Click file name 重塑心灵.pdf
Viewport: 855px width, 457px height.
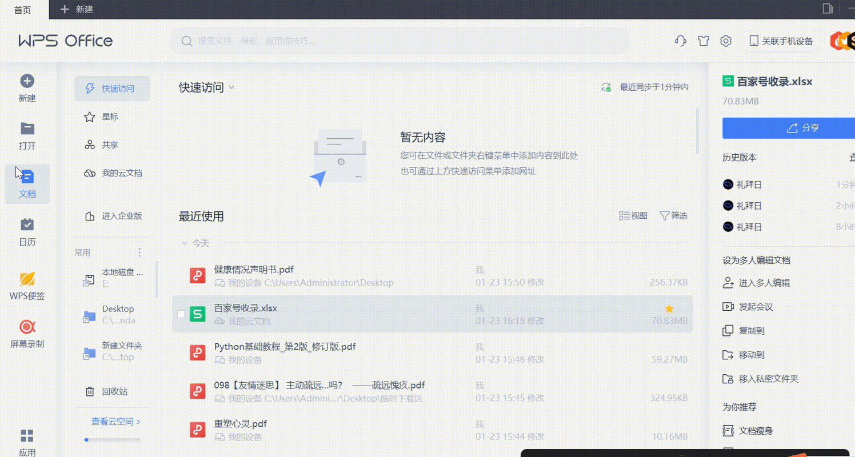pos(241,424)
